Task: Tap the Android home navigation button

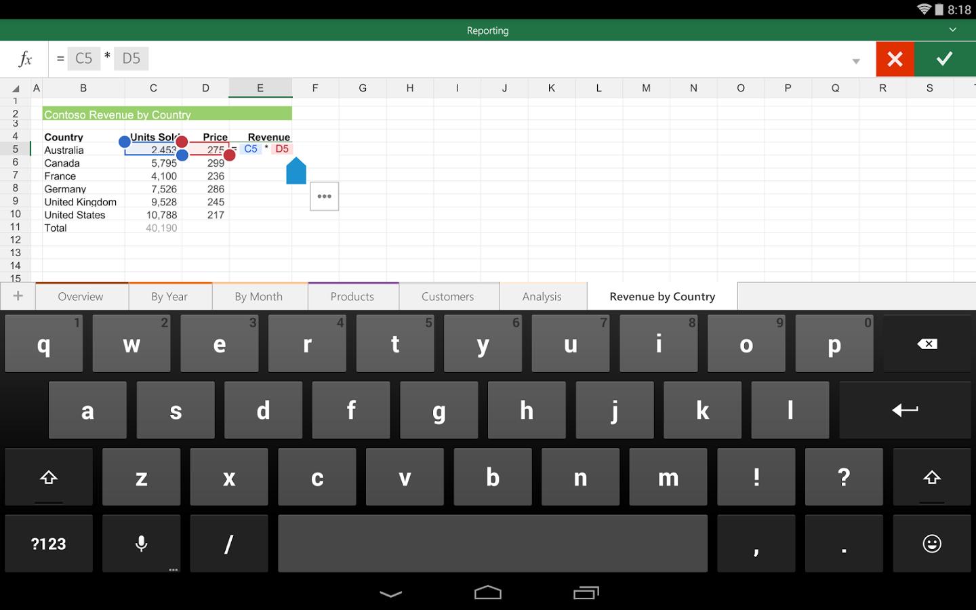Action: point(488,593)
